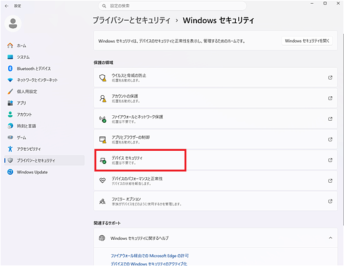Click the Windows セキュリティを開く button
Viewport: 344px width, 266px height.
307,41
